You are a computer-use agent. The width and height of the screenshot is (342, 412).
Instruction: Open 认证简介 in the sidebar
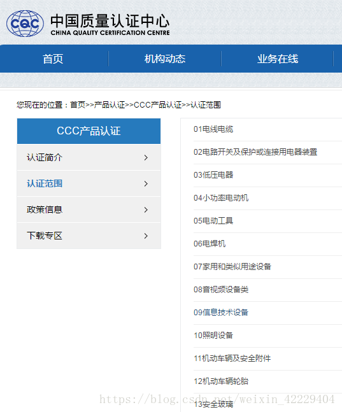tap(89, 157)
